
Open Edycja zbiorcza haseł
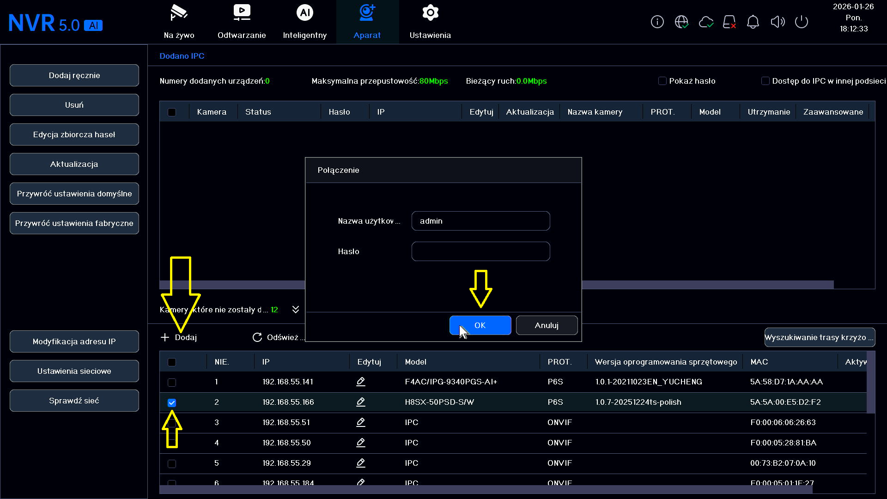[74, 134]
